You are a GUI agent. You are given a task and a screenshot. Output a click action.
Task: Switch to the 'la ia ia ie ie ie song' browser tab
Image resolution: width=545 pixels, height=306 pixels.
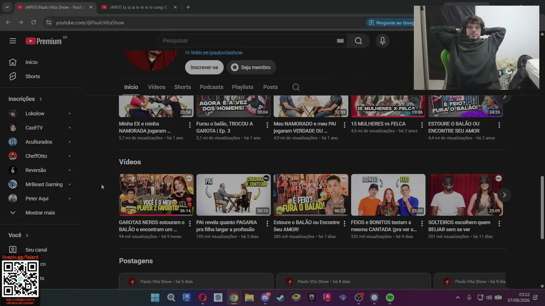pos(139,7)
